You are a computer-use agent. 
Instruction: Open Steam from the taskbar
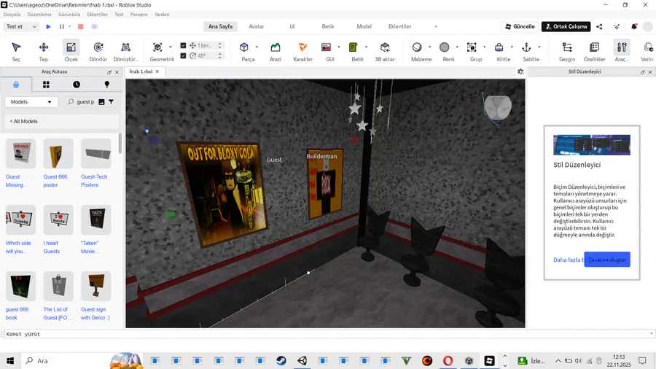point(281,361)
